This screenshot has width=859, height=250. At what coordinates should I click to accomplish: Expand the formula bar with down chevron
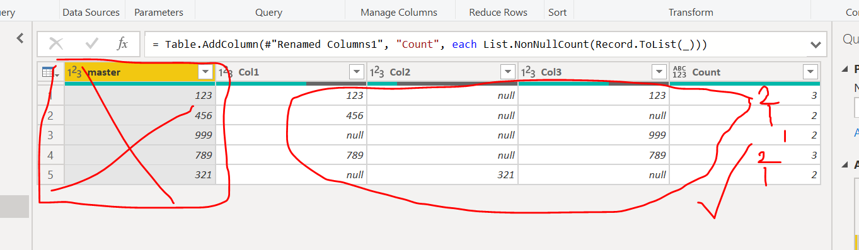[x=816, y=45]
